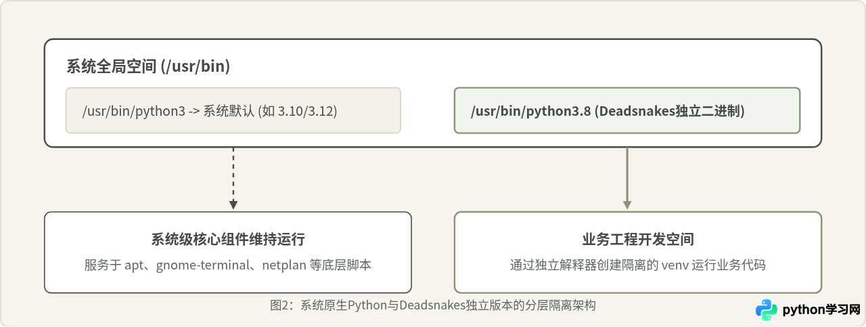866x327 pixels.
Task: Select the "/usr/bin/python3.8 (Deadsnakes独立二进制)" box
Action: tap(627, 110)
